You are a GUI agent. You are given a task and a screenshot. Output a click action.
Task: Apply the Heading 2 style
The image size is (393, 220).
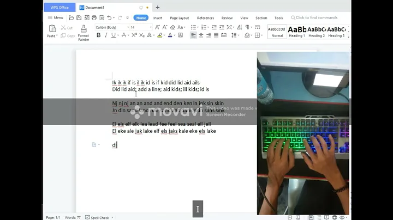point(317,32)
